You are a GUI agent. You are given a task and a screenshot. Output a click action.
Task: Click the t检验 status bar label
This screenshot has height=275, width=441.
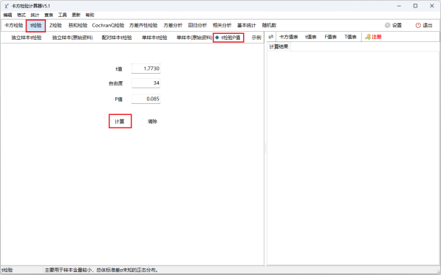[x=7, y=270]
